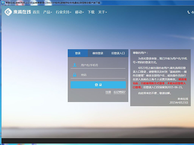
Task: Click the 注册 link
Action: (x=108, y=92)
